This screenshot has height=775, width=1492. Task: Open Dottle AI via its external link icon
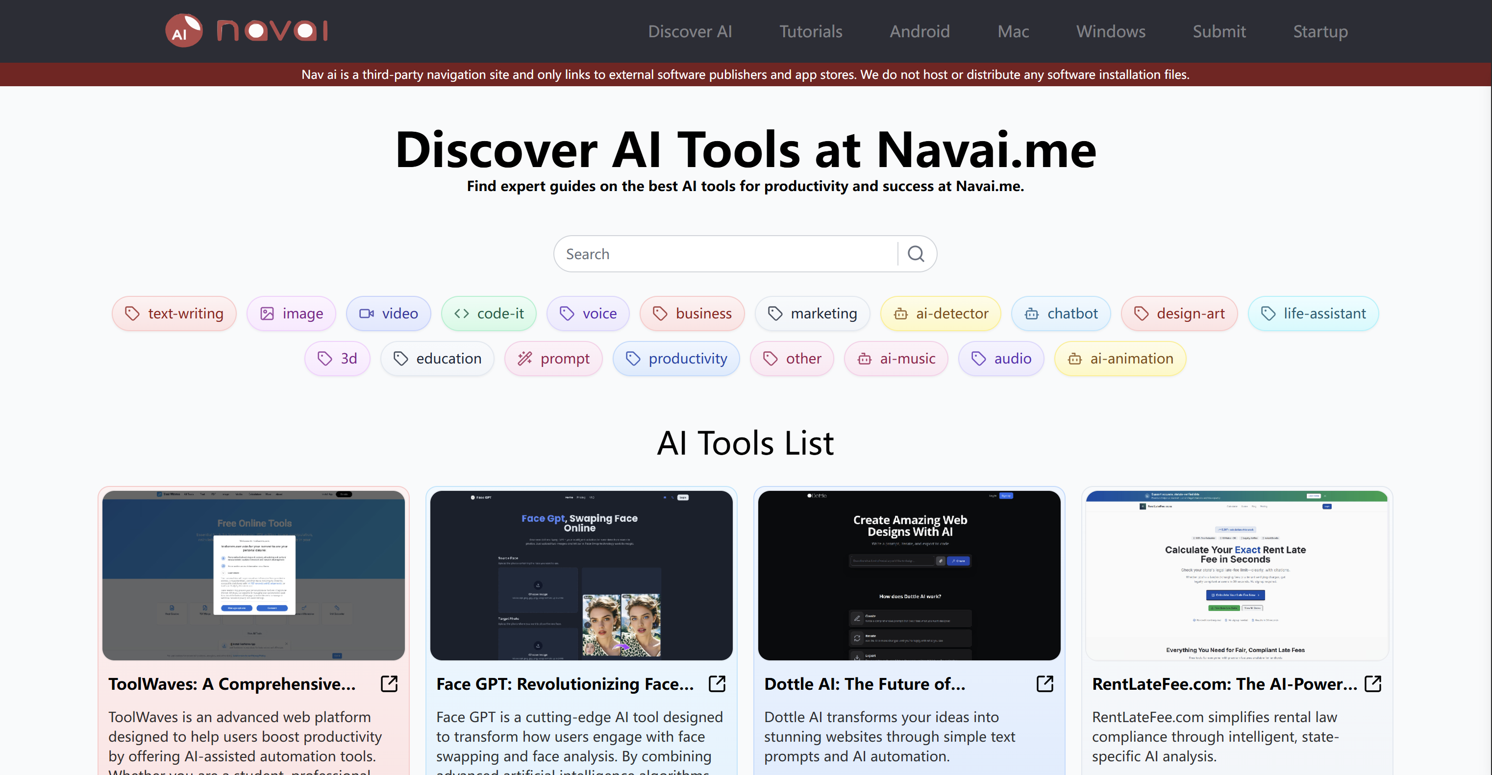click(x=1044, y=683)
